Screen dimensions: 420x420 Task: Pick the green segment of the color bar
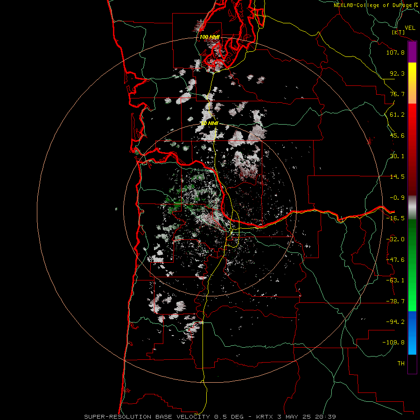pos(412,265)
